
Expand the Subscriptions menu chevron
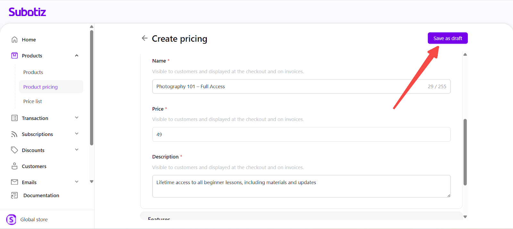pyautogui.click(x=77, y=134)
